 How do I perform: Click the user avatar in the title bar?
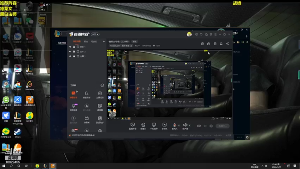click(189, 34)
